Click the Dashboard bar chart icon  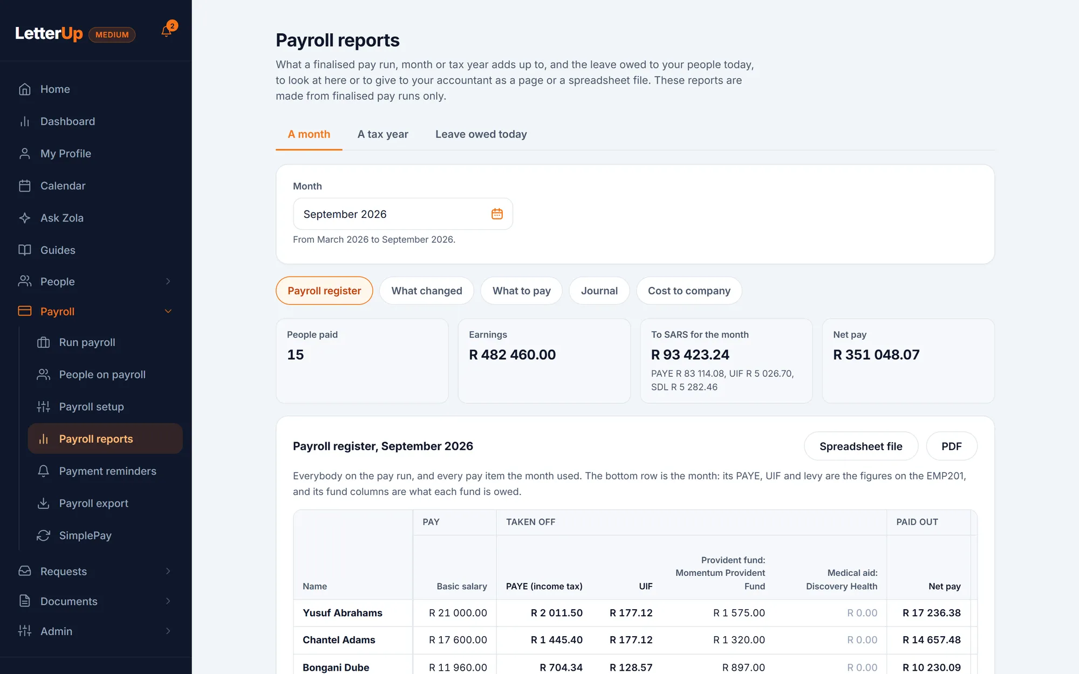click(x=25, y=121)
